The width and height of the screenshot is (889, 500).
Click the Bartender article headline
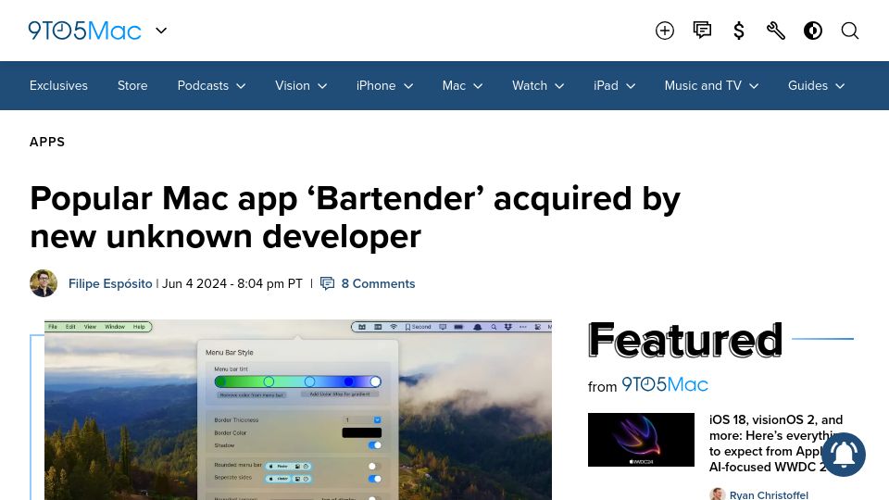(x=355, y=217)
